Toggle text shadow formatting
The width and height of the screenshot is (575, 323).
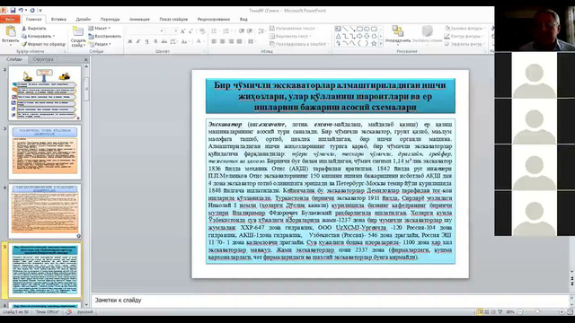pos(155,42)
